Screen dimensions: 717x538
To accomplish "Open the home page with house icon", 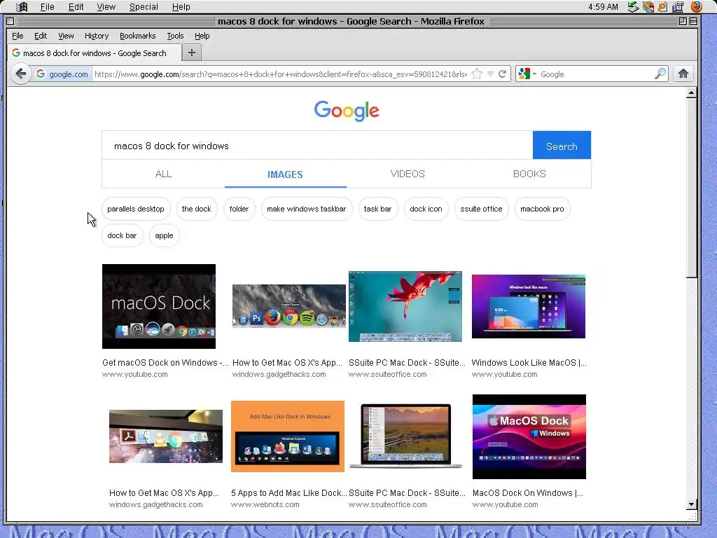I will (x=683, y=74).
